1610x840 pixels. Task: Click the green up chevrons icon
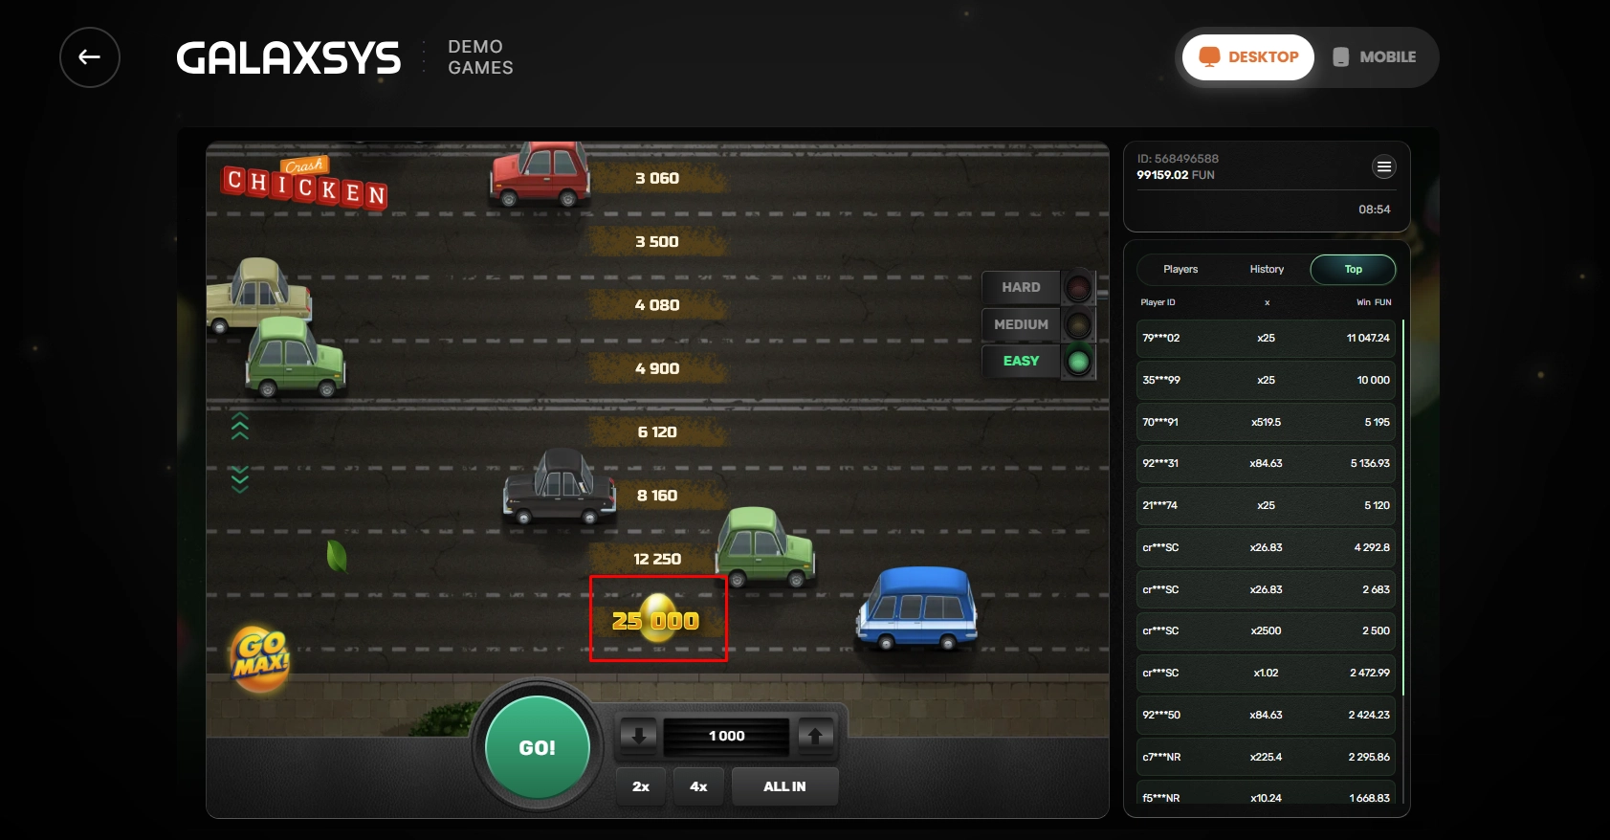pyautogui.click(x=240, y=426)
